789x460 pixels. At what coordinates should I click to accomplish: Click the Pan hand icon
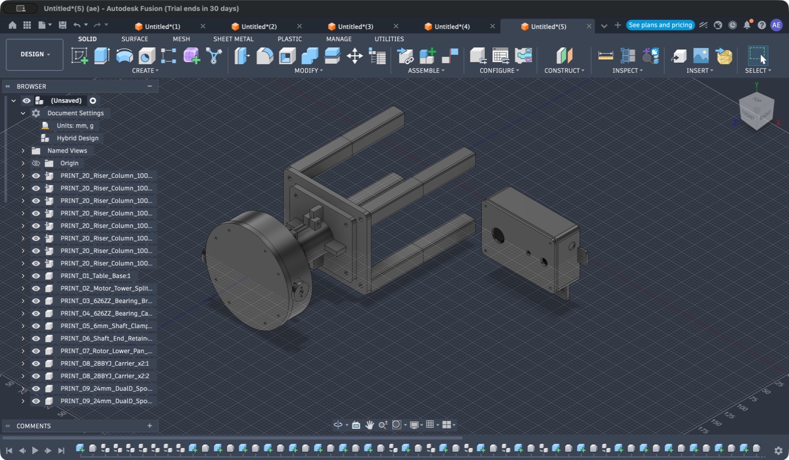pyautogui.click(x=369, y=425)
